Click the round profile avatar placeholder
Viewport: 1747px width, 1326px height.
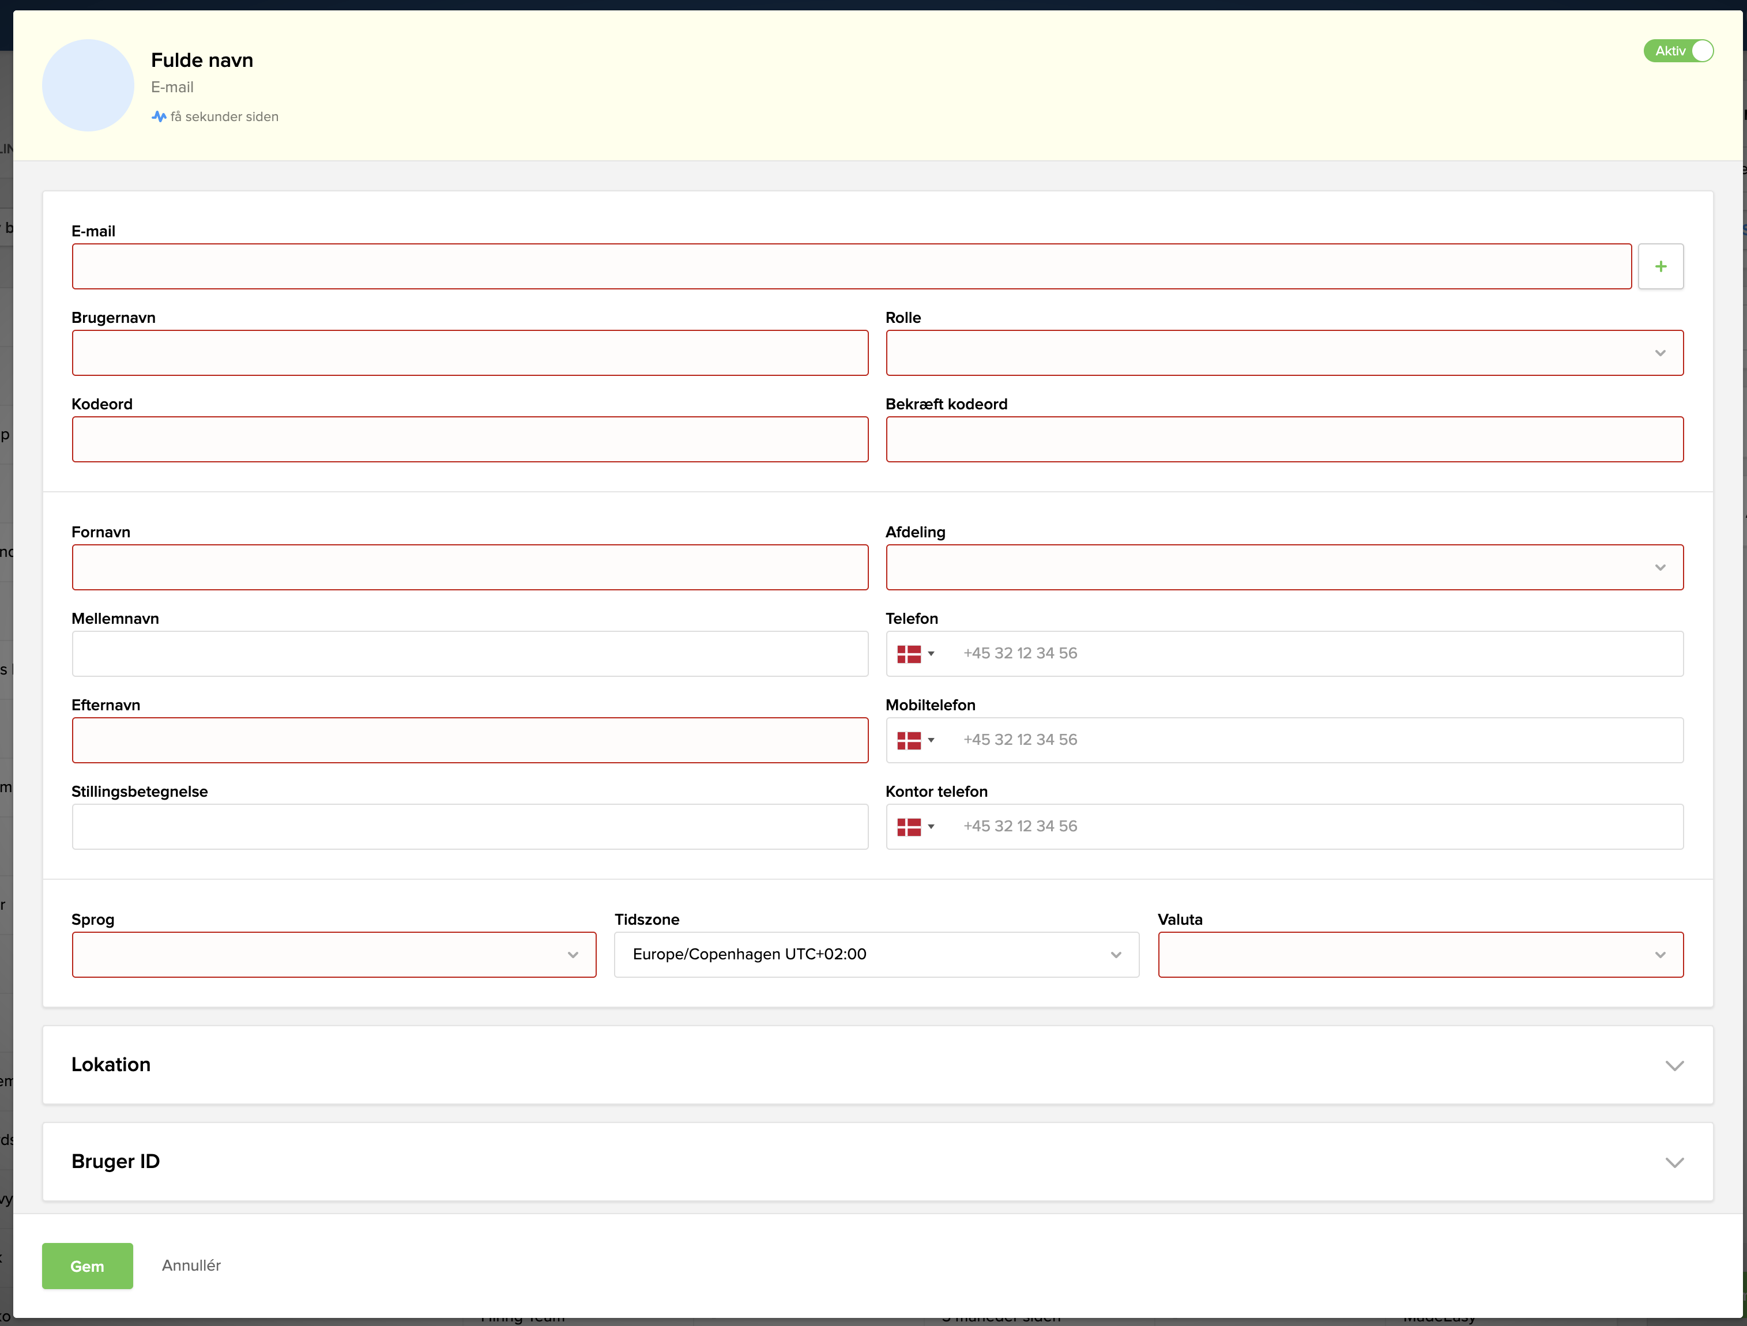(88, 85)
